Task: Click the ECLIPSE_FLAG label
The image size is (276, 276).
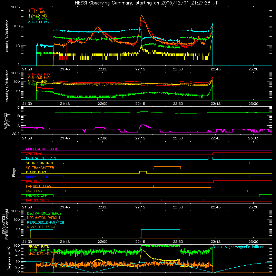Action: point(38,177)
